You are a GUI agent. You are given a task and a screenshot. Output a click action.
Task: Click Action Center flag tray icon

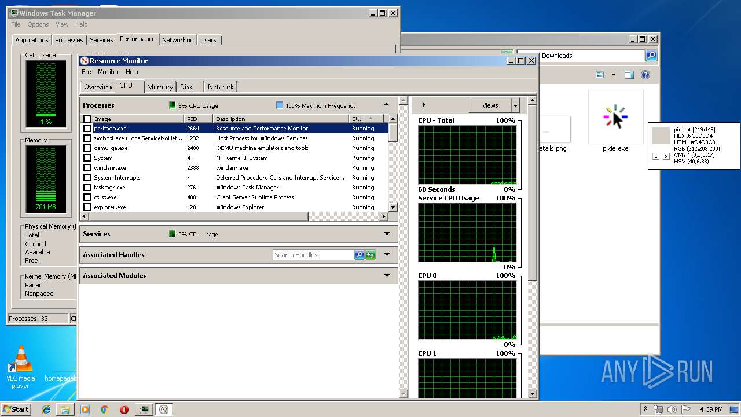point(686,409)
